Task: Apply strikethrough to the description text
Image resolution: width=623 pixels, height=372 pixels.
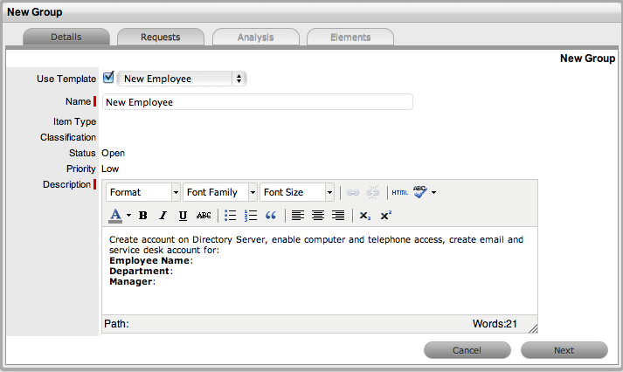Action: (204, 216)
